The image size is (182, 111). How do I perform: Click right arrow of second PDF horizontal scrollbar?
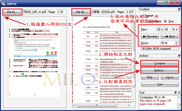pyautogui.click(x=129, y=106)
